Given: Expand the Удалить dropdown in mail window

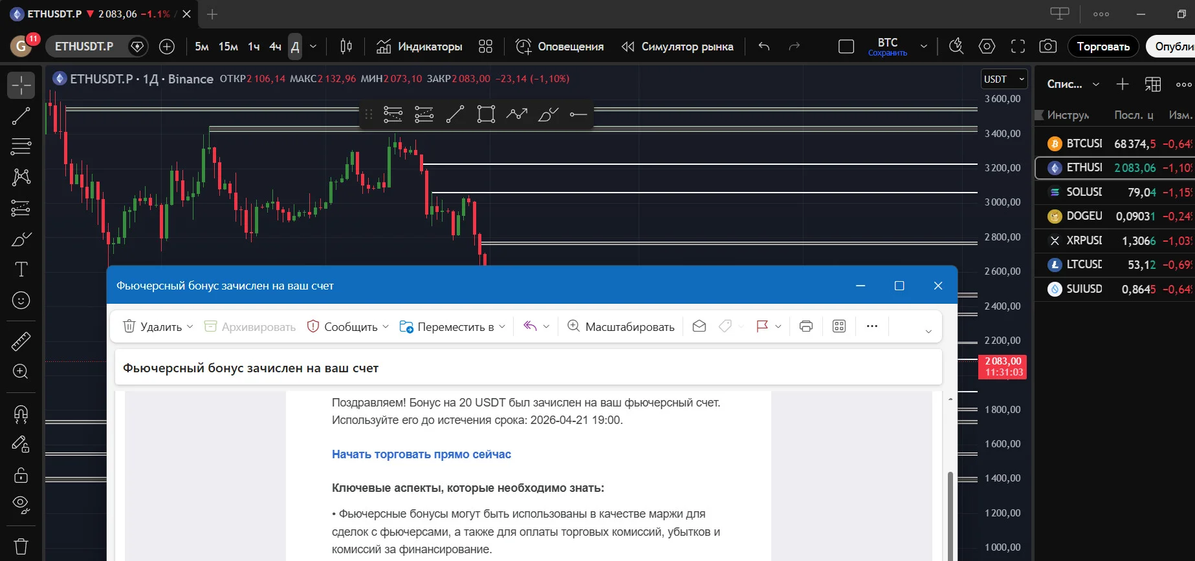Looking at the screenshot, I should [x=190, y=327].
